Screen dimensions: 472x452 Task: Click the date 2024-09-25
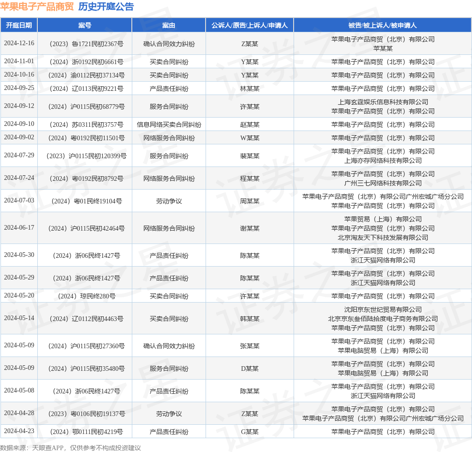tap(19, 88)
